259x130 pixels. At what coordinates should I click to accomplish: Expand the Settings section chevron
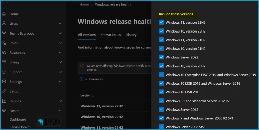pos(60,82)
